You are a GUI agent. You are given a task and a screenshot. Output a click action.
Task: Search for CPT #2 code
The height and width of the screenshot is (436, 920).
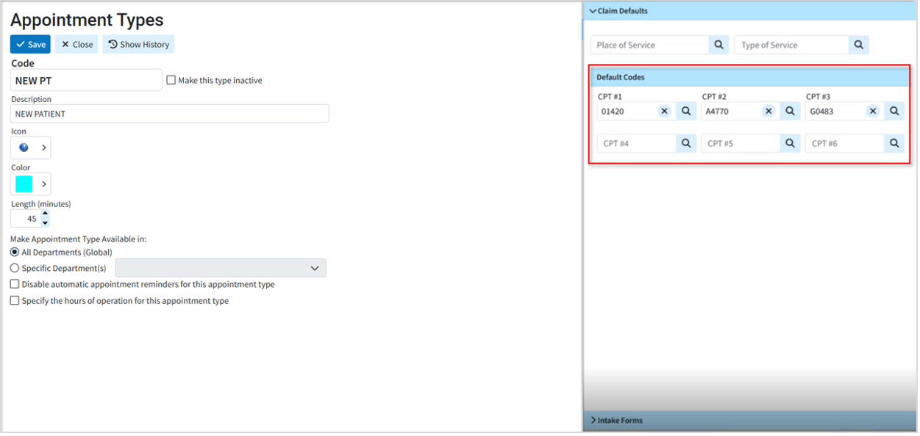791,112
